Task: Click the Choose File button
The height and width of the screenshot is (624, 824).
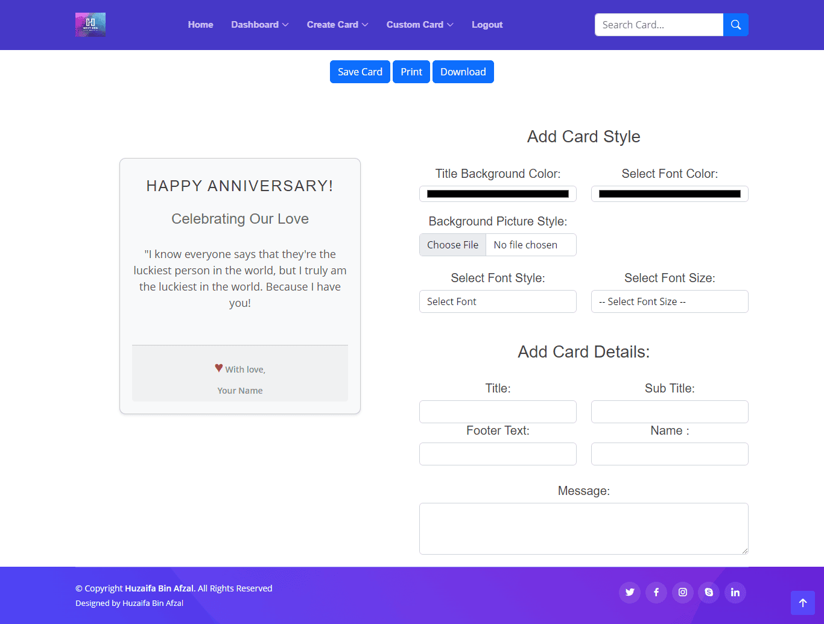Action: 452,245
